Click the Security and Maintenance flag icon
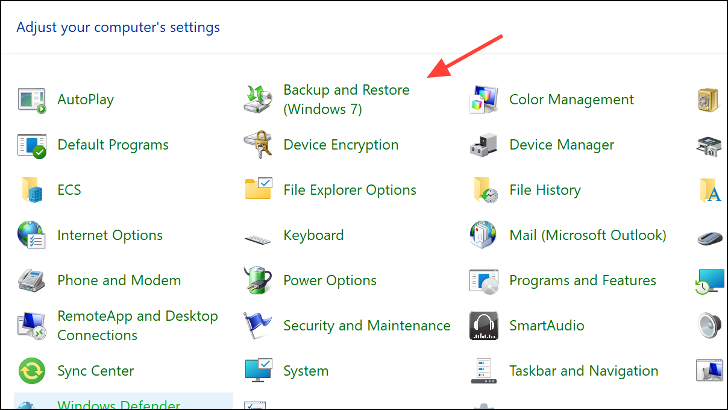Screen dimensions: 728x410 (259, 326)
